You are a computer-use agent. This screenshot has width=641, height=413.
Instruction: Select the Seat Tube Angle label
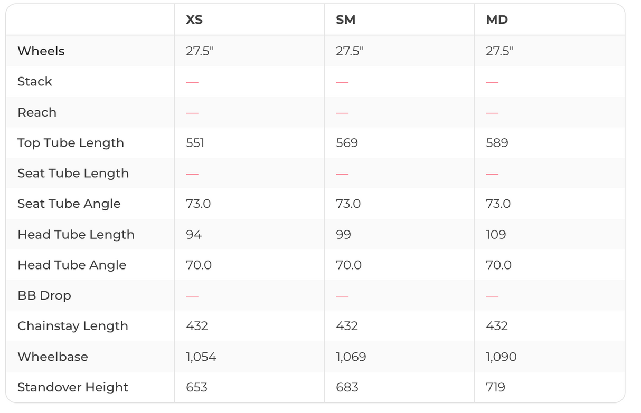pyautogui.click(x=69, y=204)
